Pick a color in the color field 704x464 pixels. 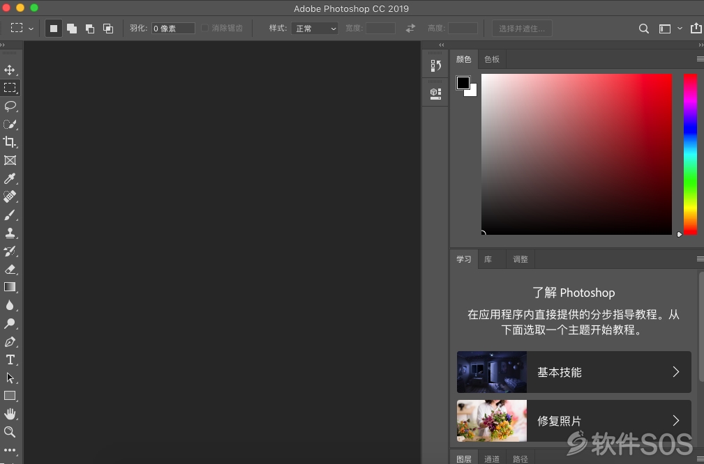click(576, 154)
